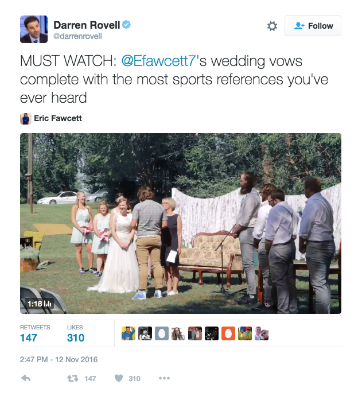Open the first liker avatar
The height and width of the screenshot is (400, 362).
point(129,333)
